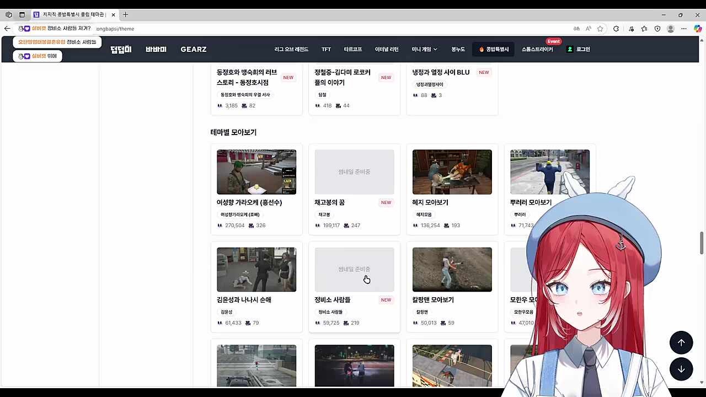The image size is (706, 397).
Task: Click the read aloud icon in address bar
Action: pyautogui.click(x=589, y=29)
